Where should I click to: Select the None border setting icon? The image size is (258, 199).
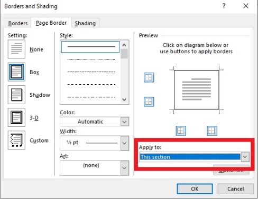[16, 49]
